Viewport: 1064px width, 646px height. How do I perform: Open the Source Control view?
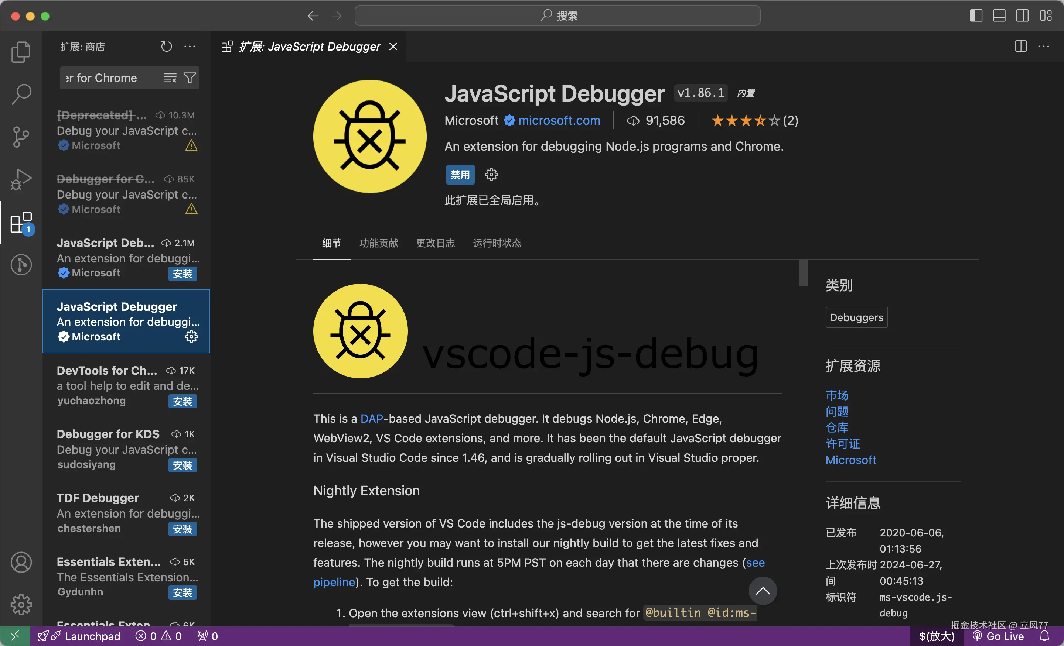[21, 137]
